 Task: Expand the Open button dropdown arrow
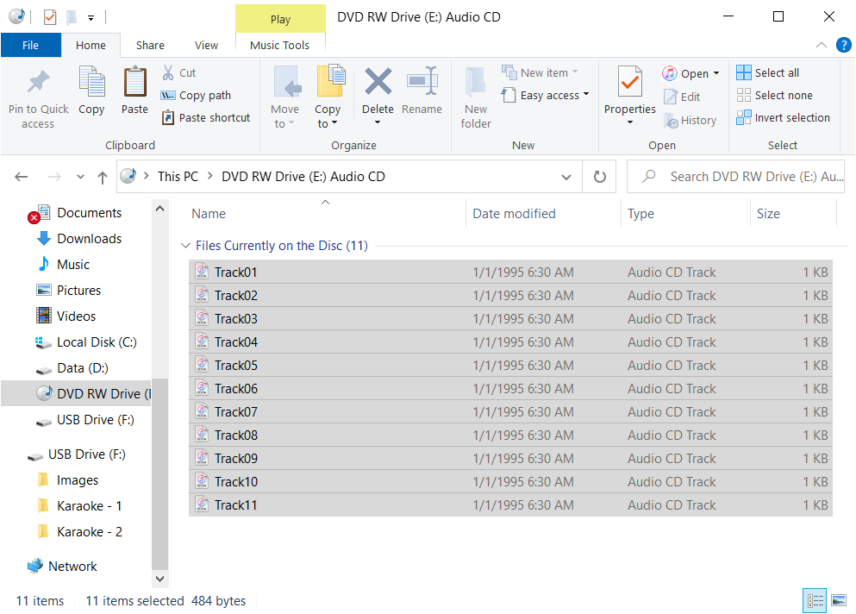716,73
